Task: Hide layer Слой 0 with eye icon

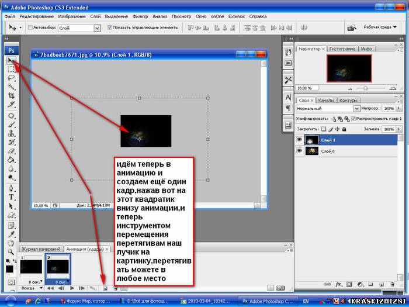Action: click(x=299, y=151)
